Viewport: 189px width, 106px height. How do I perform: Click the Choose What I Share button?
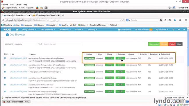[x=175, y=98]
